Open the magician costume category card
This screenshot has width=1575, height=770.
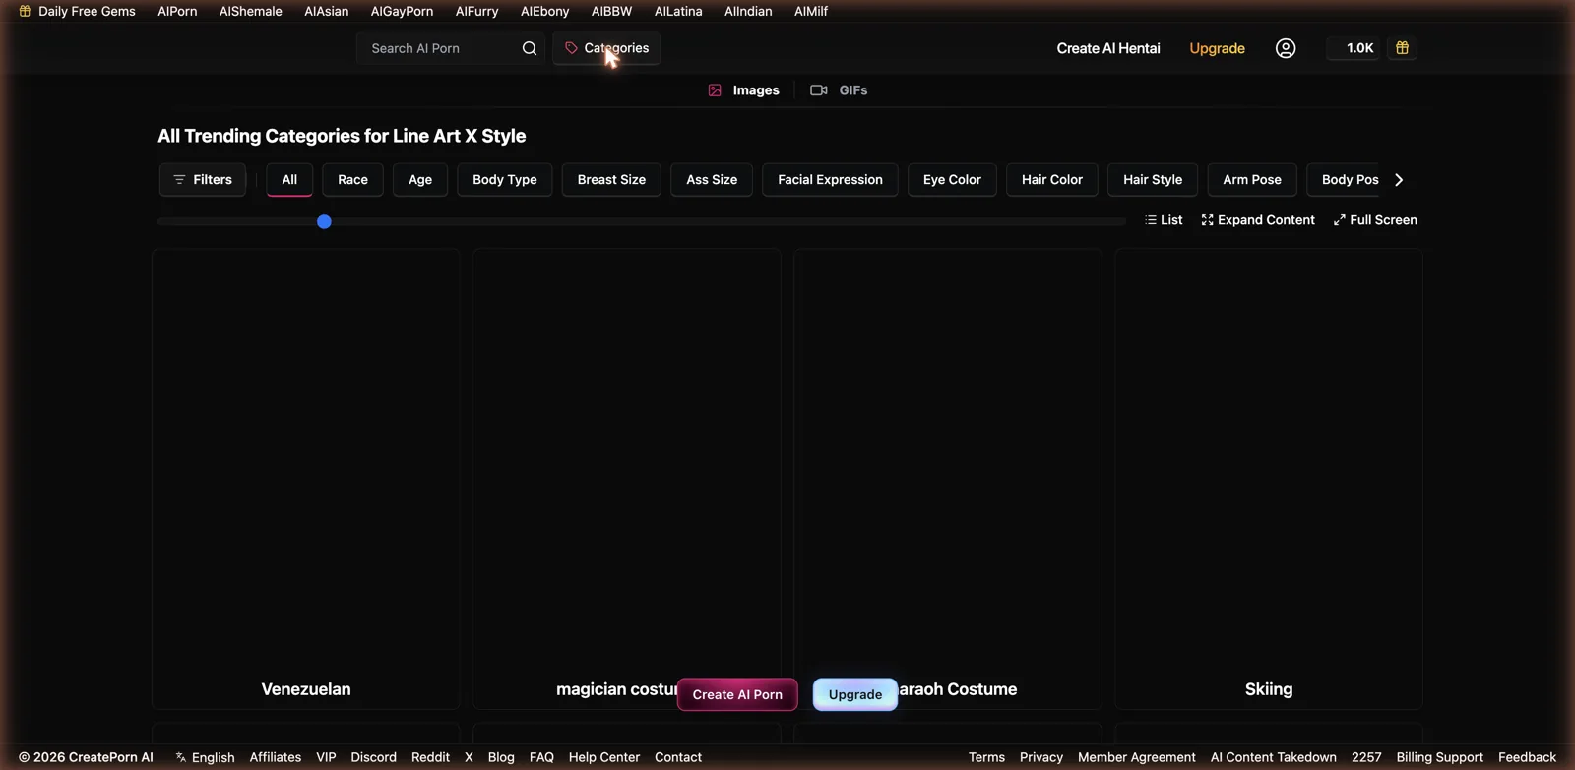pyautogui.click(x=627, y=479)
